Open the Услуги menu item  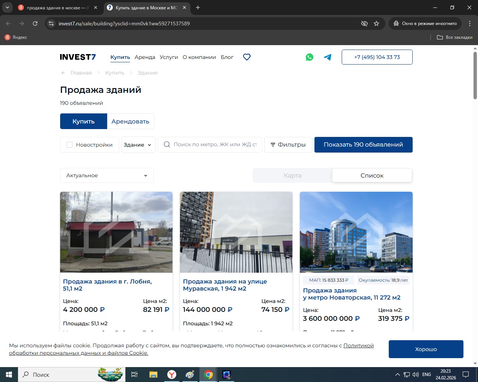pos(169,57)
